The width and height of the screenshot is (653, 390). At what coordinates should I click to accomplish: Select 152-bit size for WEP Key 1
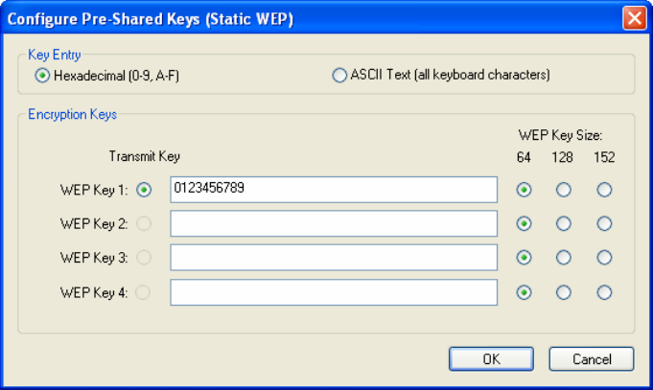604,190
